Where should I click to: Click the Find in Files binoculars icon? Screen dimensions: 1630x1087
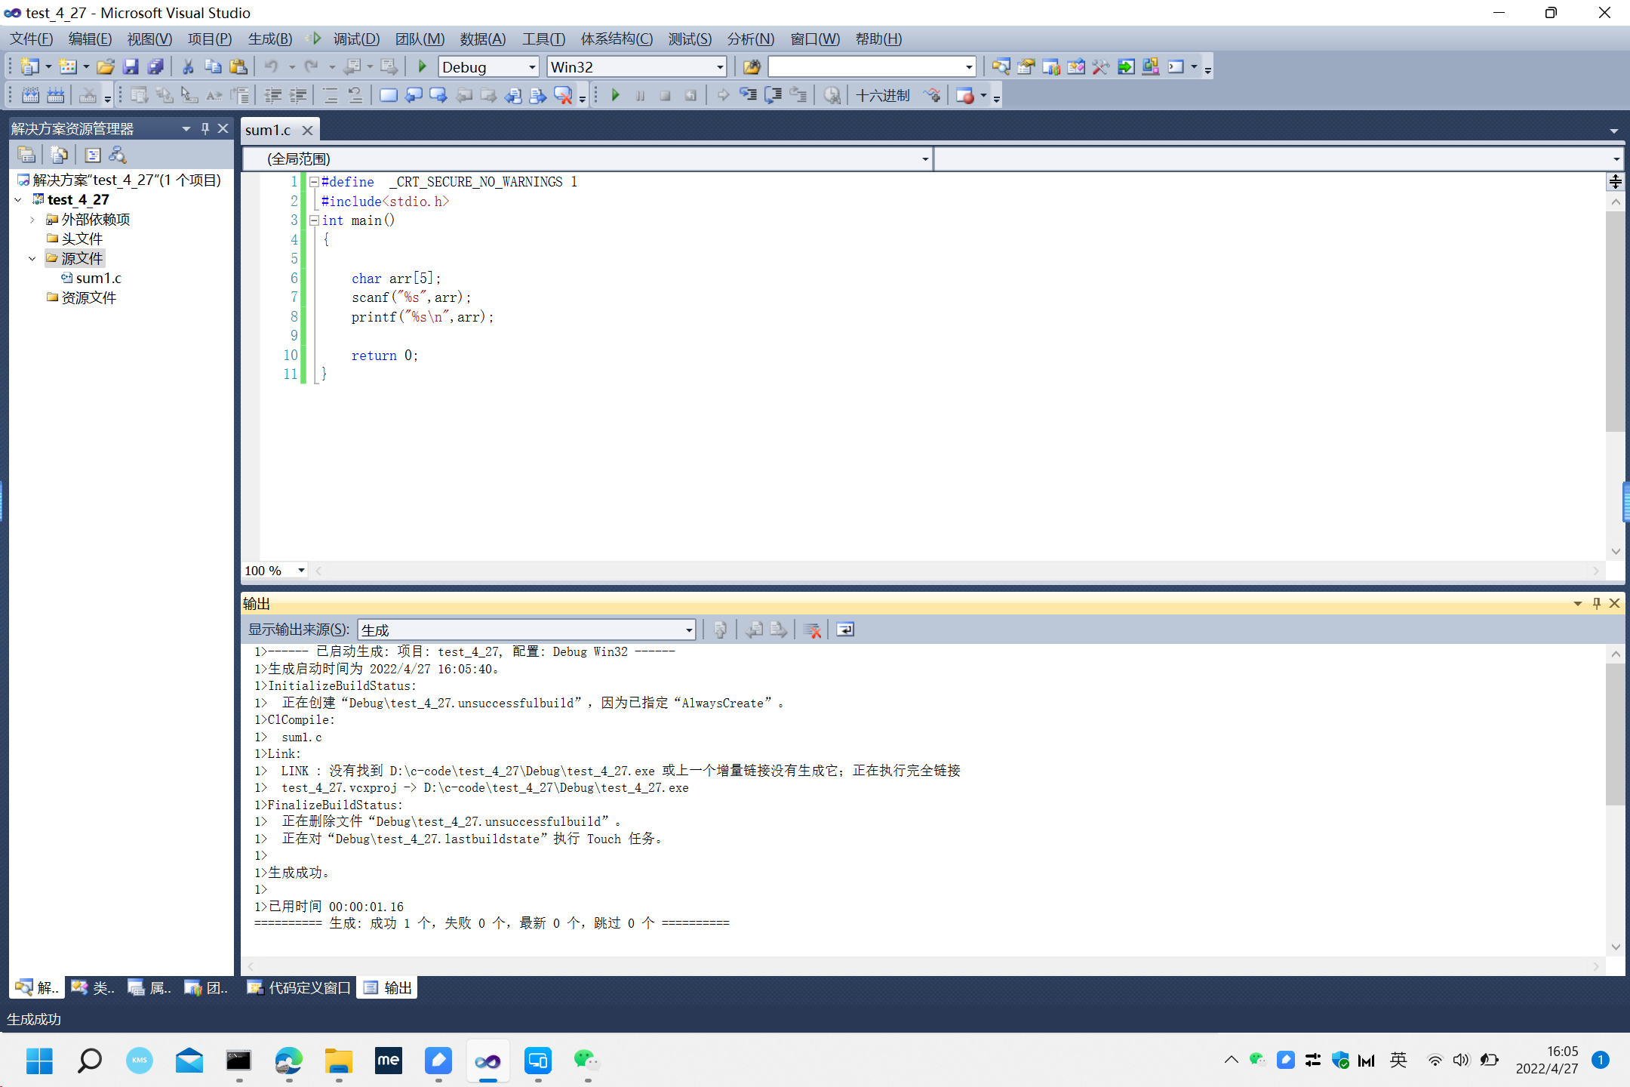pyautogui.click(x=752, y=67)
